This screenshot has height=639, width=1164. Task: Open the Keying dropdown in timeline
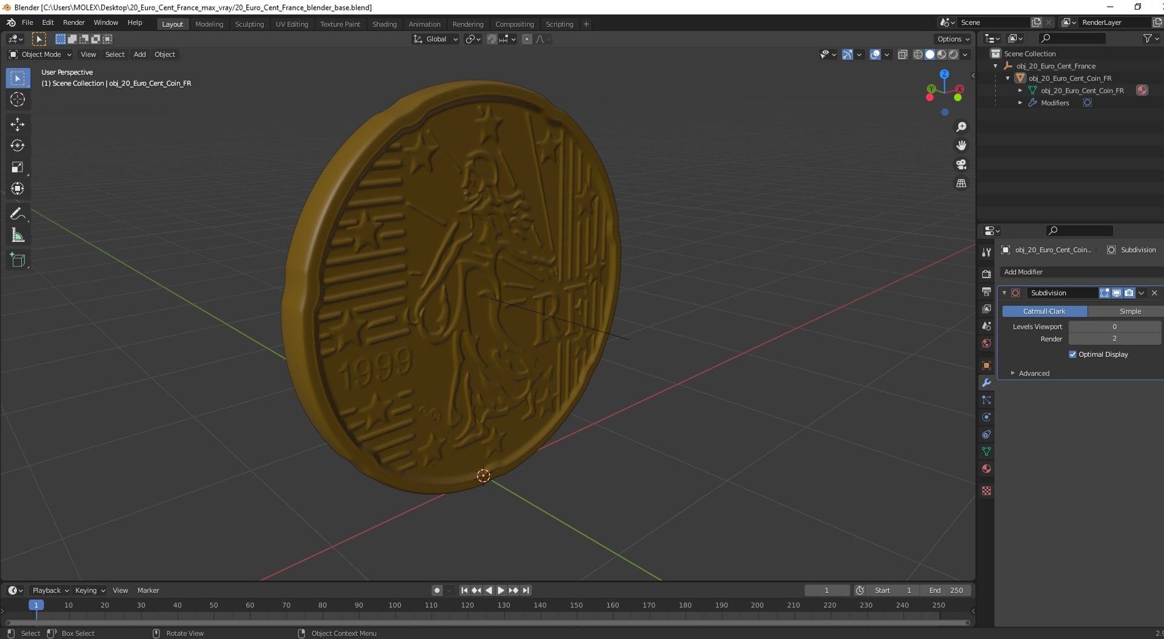coord(90,591)
